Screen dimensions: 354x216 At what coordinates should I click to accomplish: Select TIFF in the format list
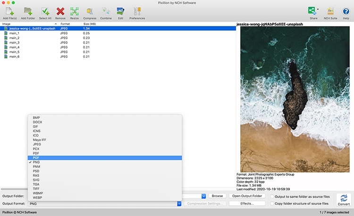click(37, 189)
